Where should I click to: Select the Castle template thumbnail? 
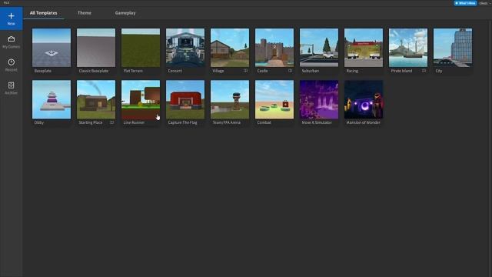(274, 48)
